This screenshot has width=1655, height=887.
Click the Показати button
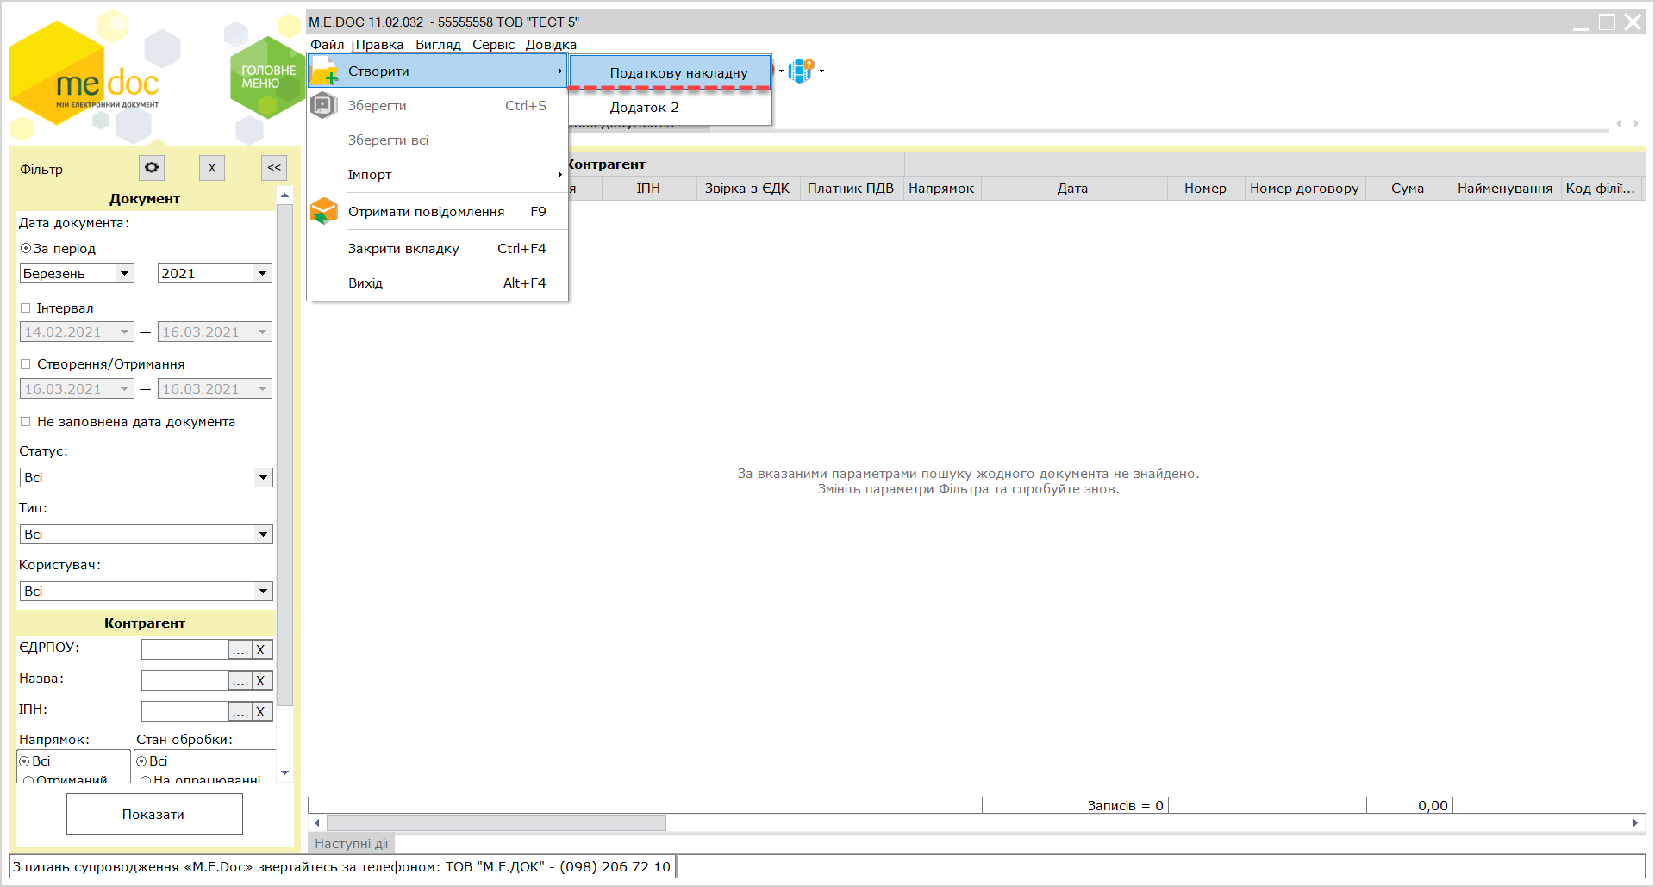click(154, 814)
